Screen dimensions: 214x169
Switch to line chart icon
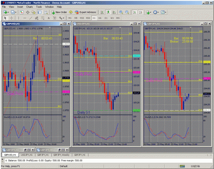(x=114, y=12)
